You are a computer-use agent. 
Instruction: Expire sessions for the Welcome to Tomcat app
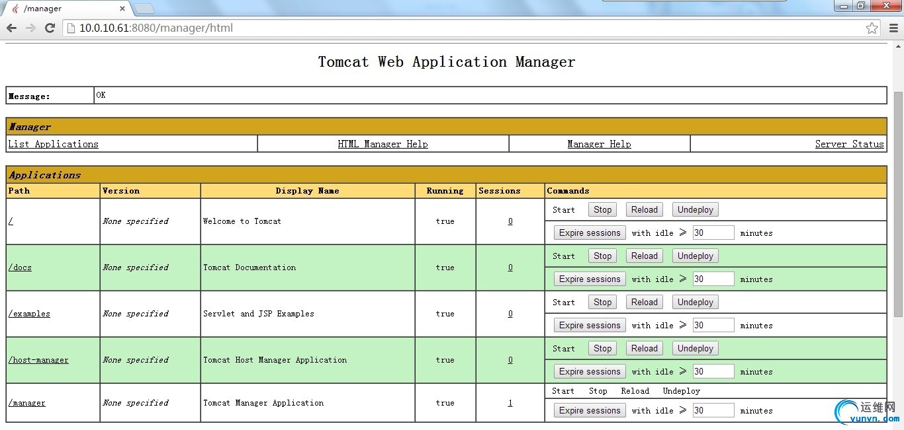(590, 233)
